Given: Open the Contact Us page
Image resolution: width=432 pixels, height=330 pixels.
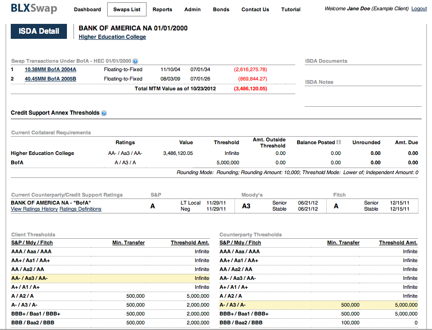Looking at the screenshot, I should pyautogui.click(x=255, y=9).
